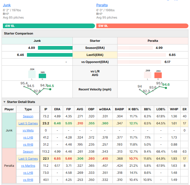Image resolution: width=190 pixels, height=185 pixels.
Task: Click Peralta's Last 5 Games link
Action: click(28, 159)
